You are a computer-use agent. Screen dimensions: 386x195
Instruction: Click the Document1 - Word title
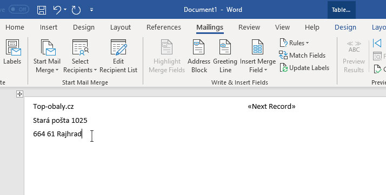213,10
